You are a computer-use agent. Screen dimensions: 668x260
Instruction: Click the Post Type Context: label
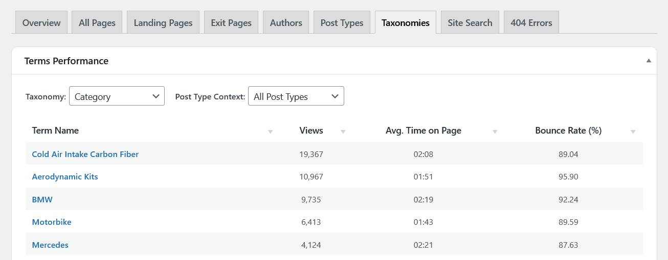pos(210,96)
